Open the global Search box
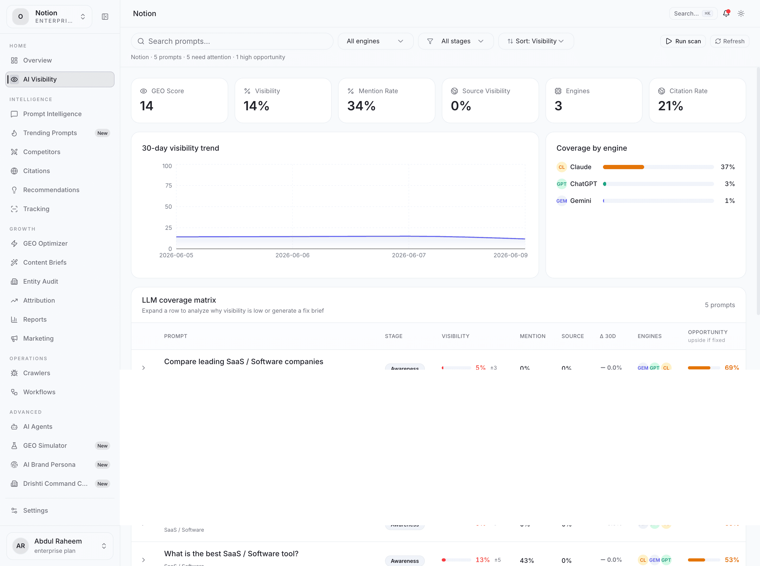The width and height of the screenshot is (760, 566). pos(693,13)
